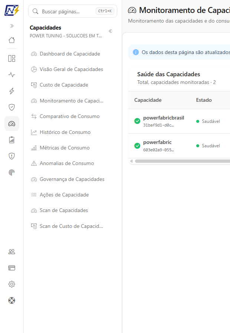Open the billing card icon in sidebar
Image resolution: width=230 pixels, height=333 pixels.
[12, 268]
